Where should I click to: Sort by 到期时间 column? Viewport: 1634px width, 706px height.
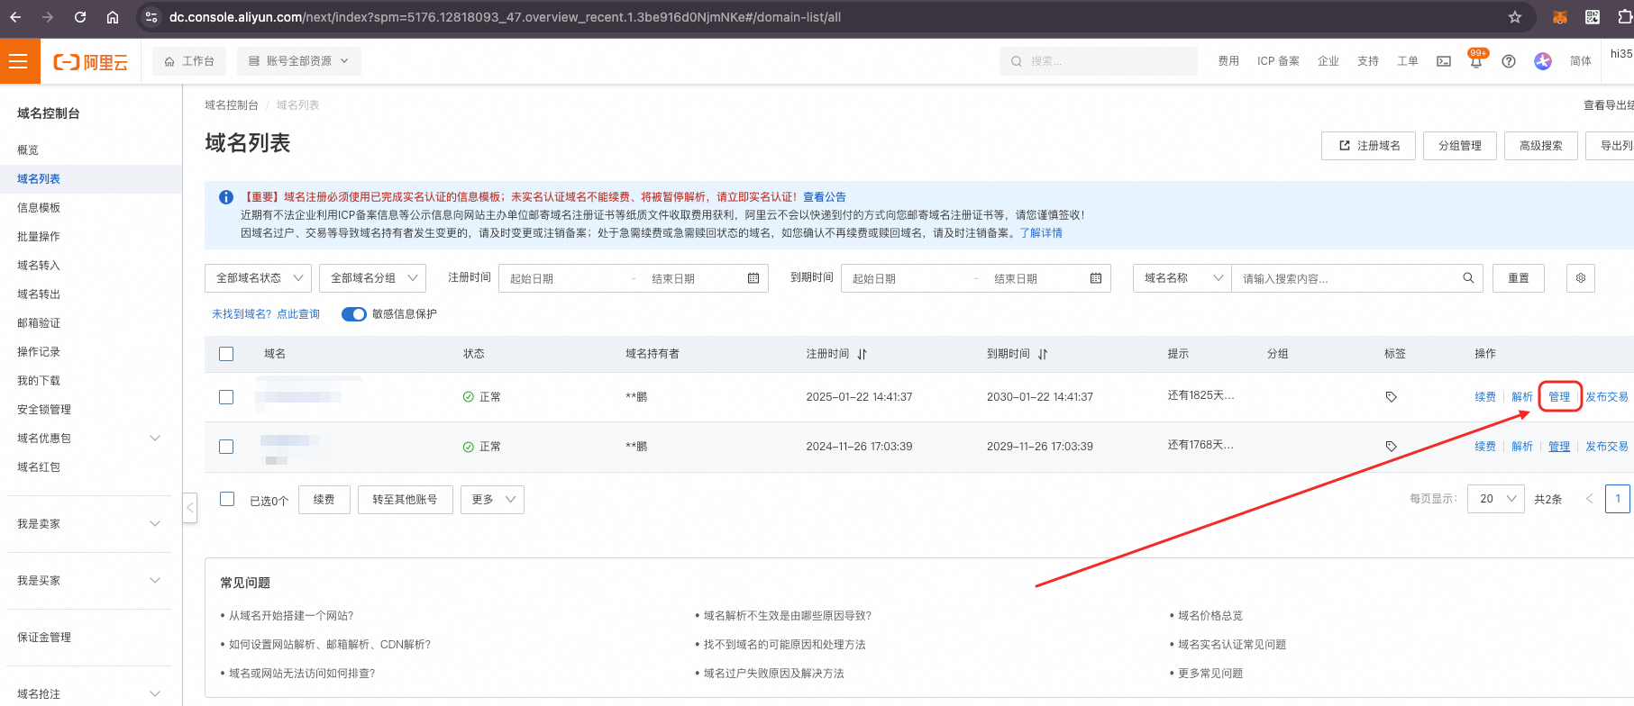(1043, 354)
